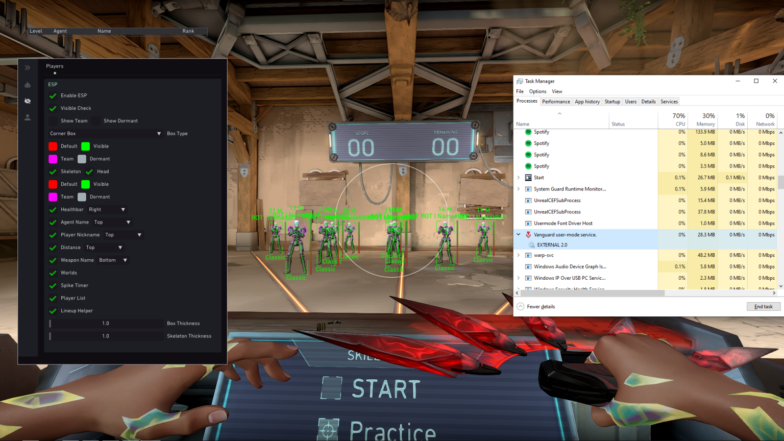
Task: Click Windows IP Over USB service icon
Action: [x=528, y=278]
